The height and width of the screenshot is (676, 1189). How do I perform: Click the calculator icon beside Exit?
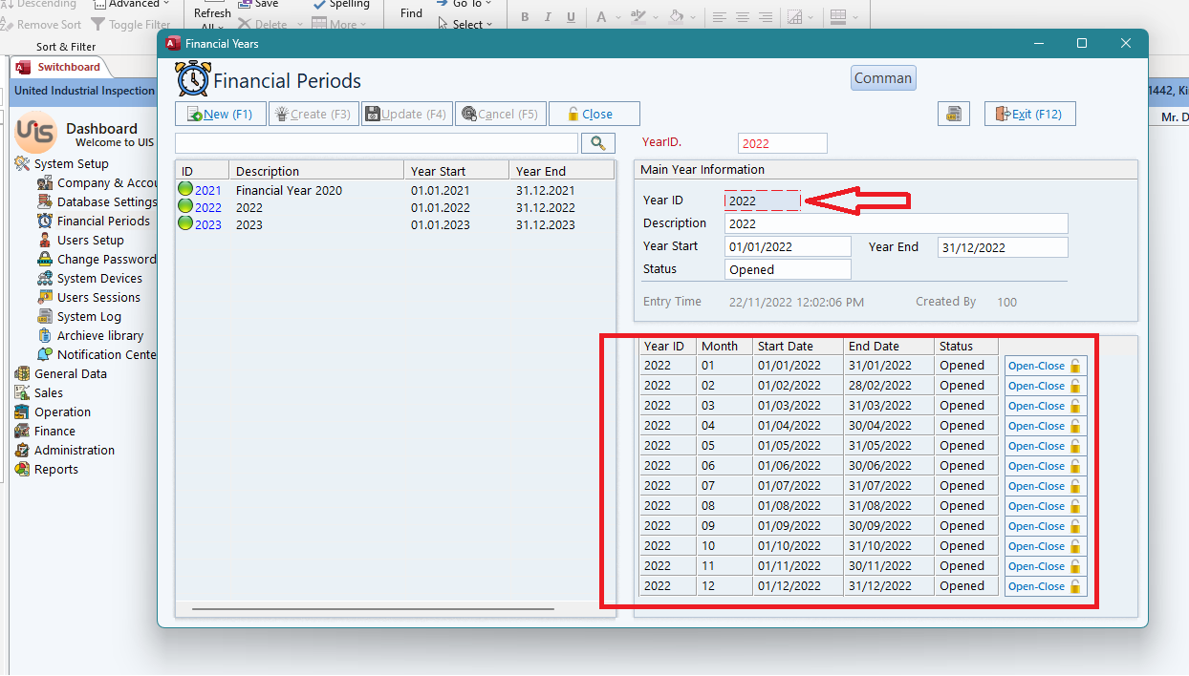pyautogui.click(x=953, y=114)
